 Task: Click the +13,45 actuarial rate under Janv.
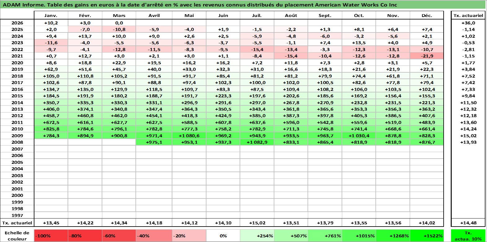pyautogui.click(x=51, y=223)
